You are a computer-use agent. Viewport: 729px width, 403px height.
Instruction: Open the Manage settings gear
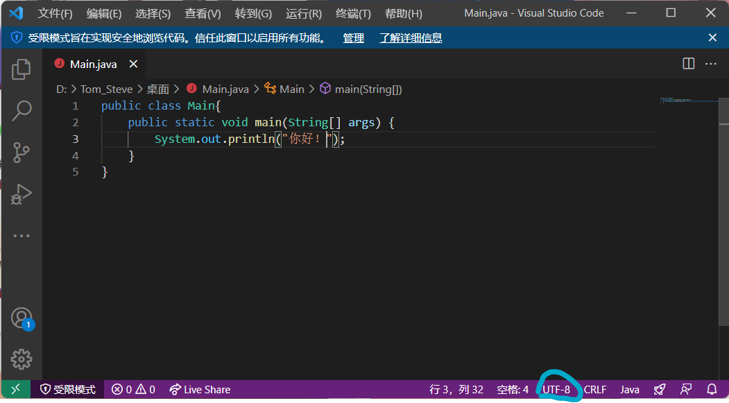[x=21, y=359]
